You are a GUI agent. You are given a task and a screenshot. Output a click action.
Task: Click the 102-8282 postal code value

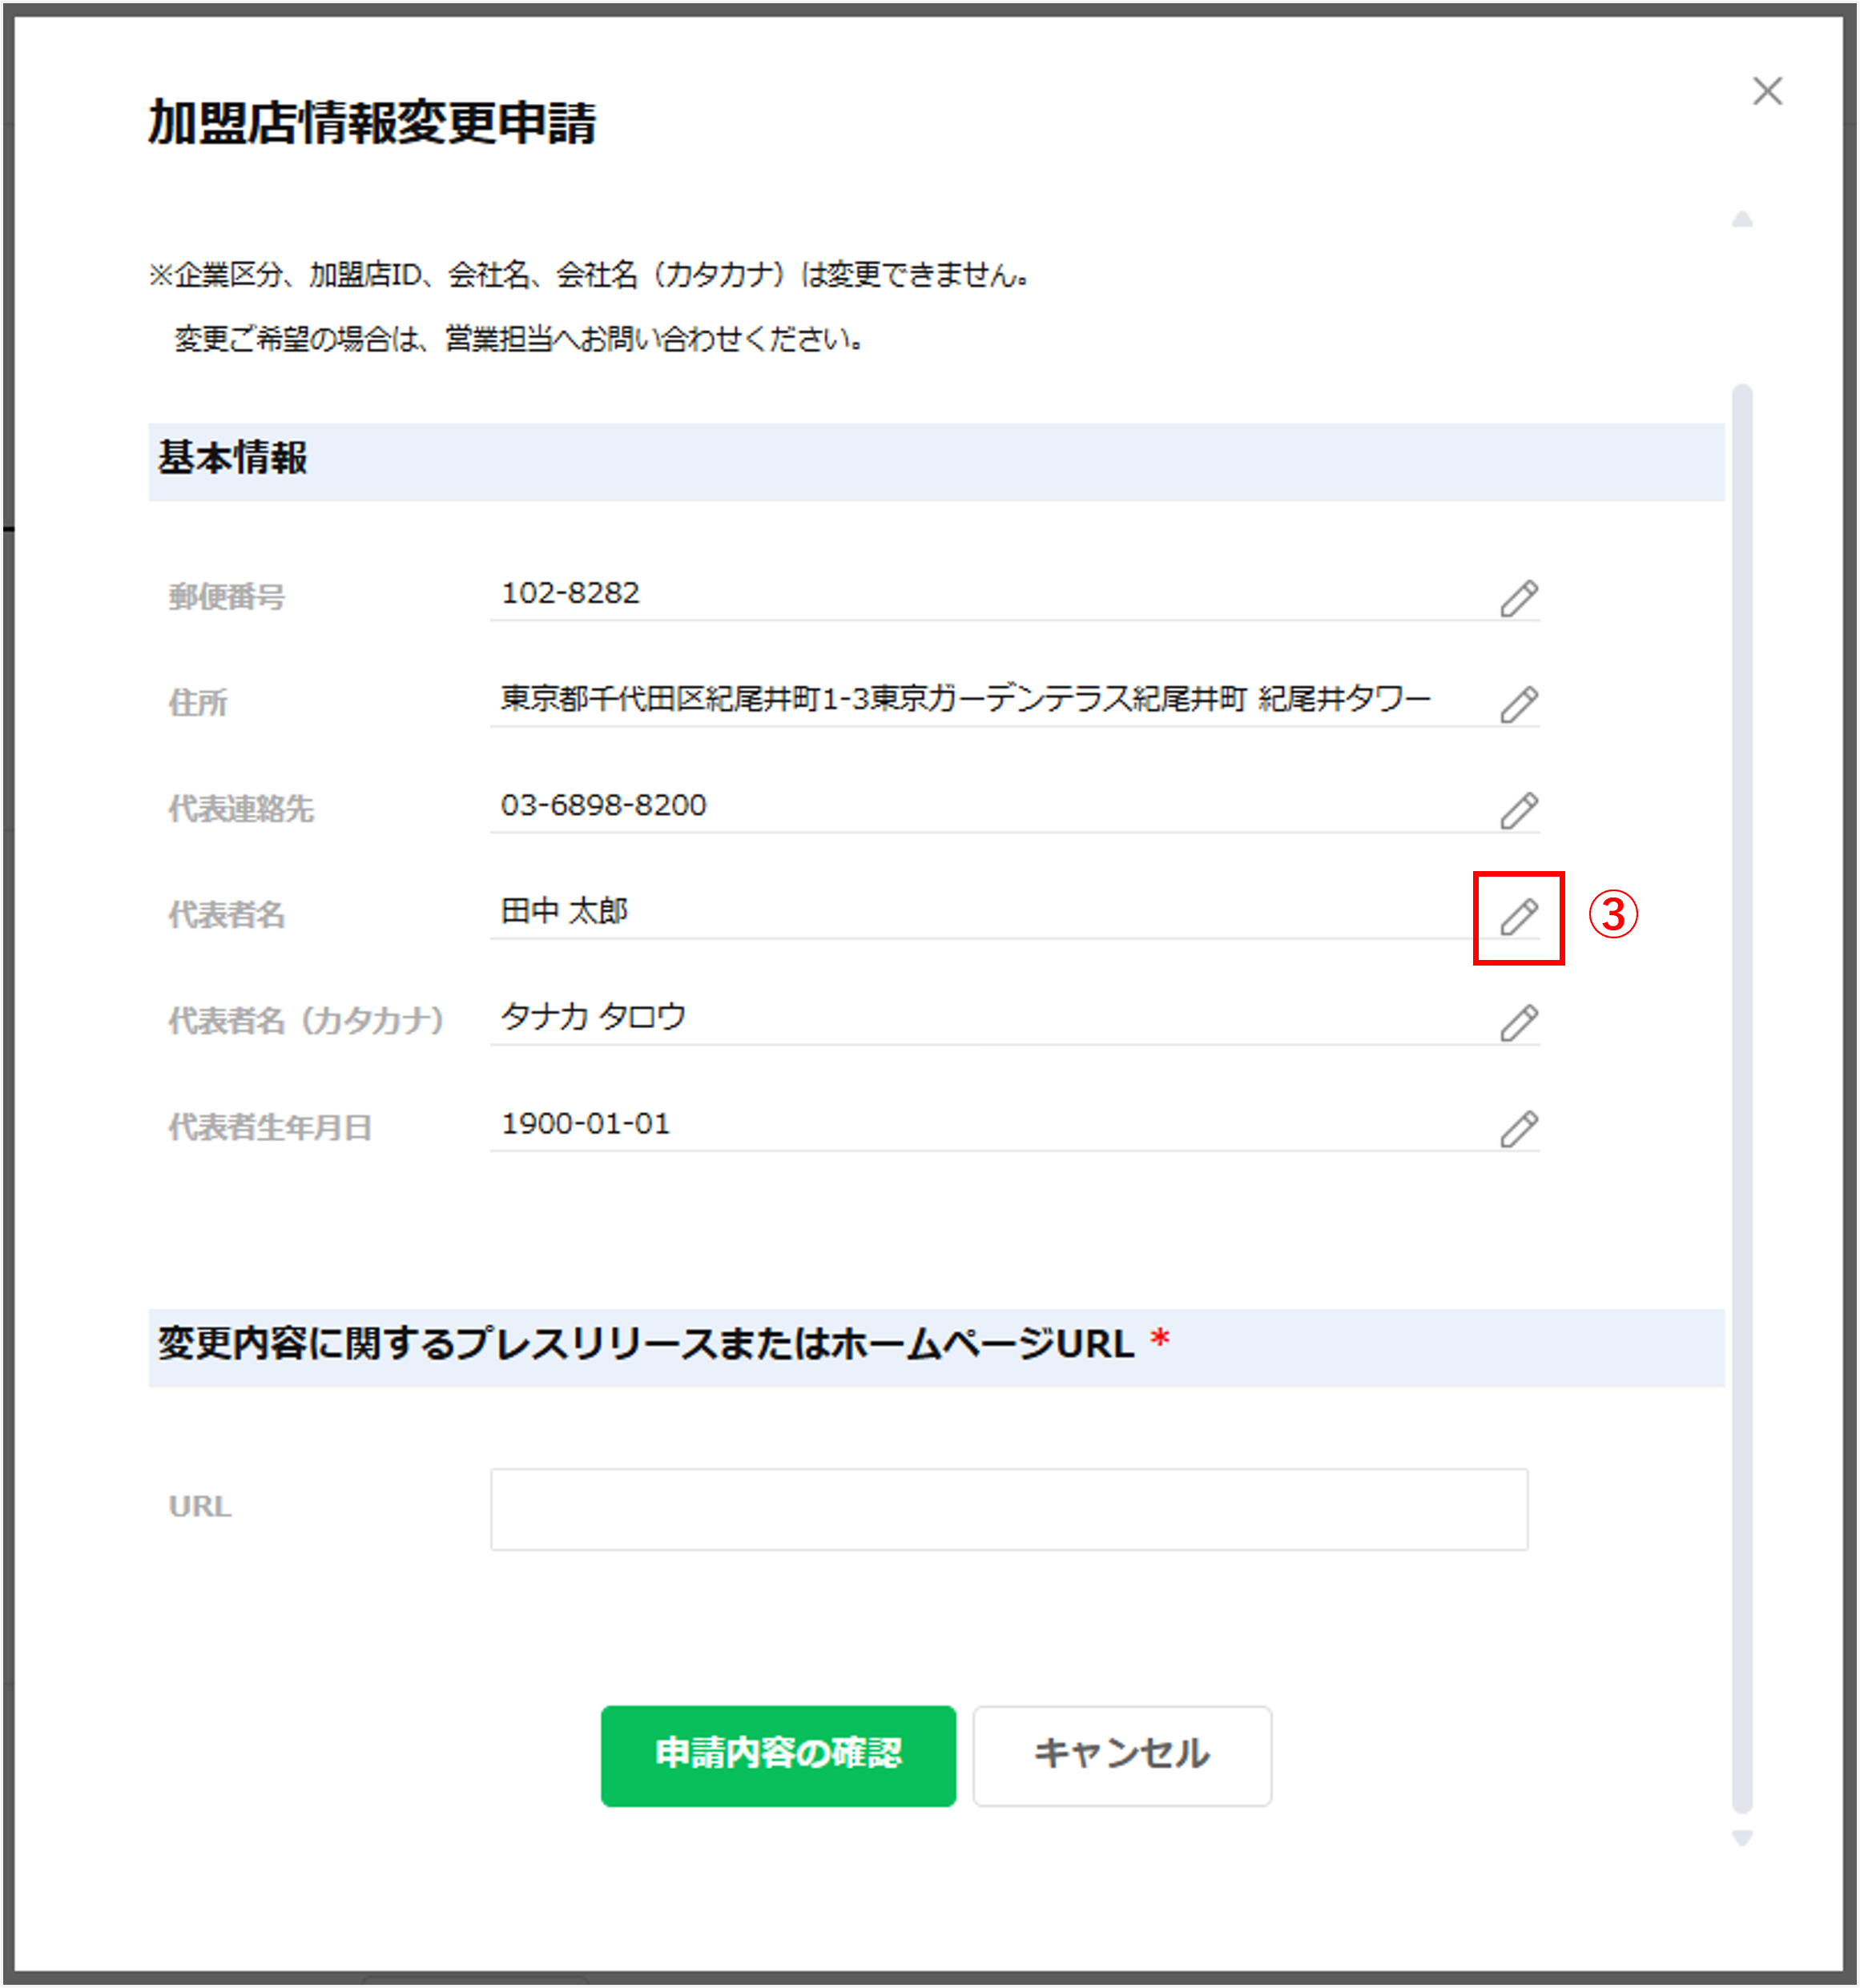coord(570,593)
